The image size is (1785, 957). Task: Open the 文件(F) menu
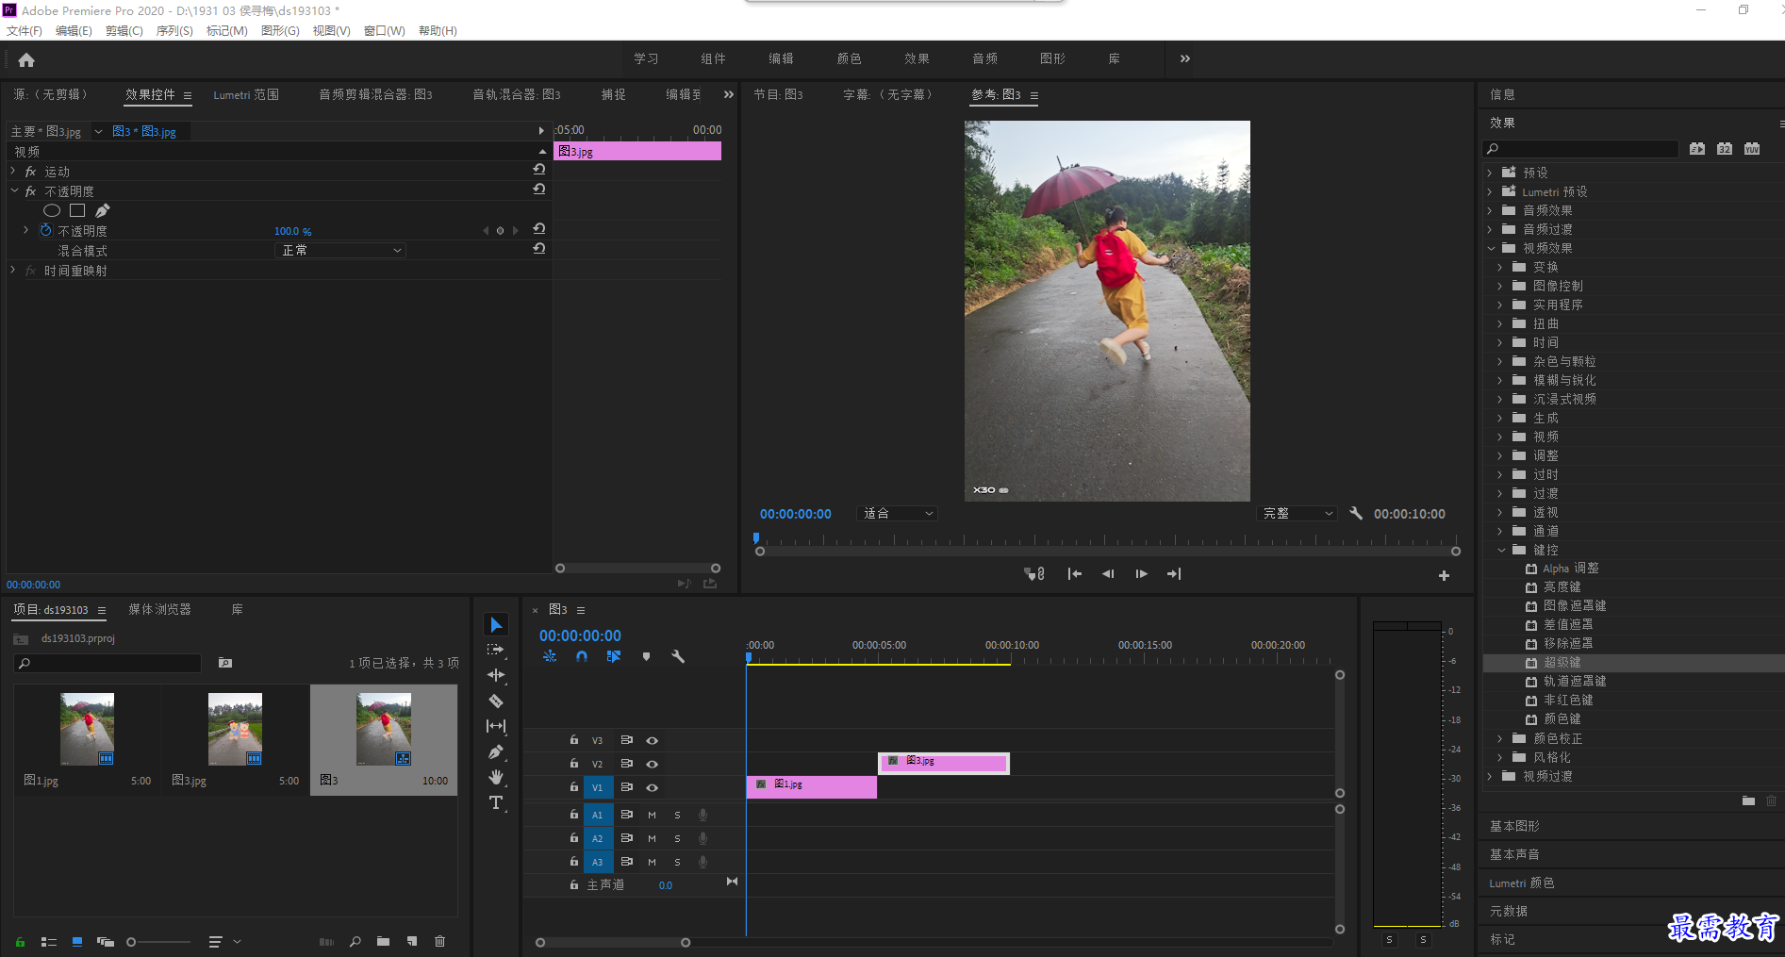25,31
